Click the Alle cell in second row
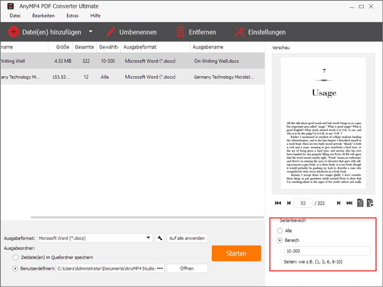The image size is (383, 287). (105, 77)
